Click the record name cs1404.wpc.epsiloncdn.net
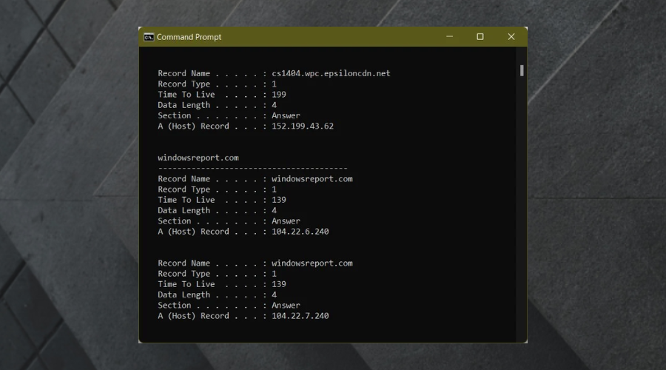Viewport: 666px width, 370px height. tap(331, 73)
